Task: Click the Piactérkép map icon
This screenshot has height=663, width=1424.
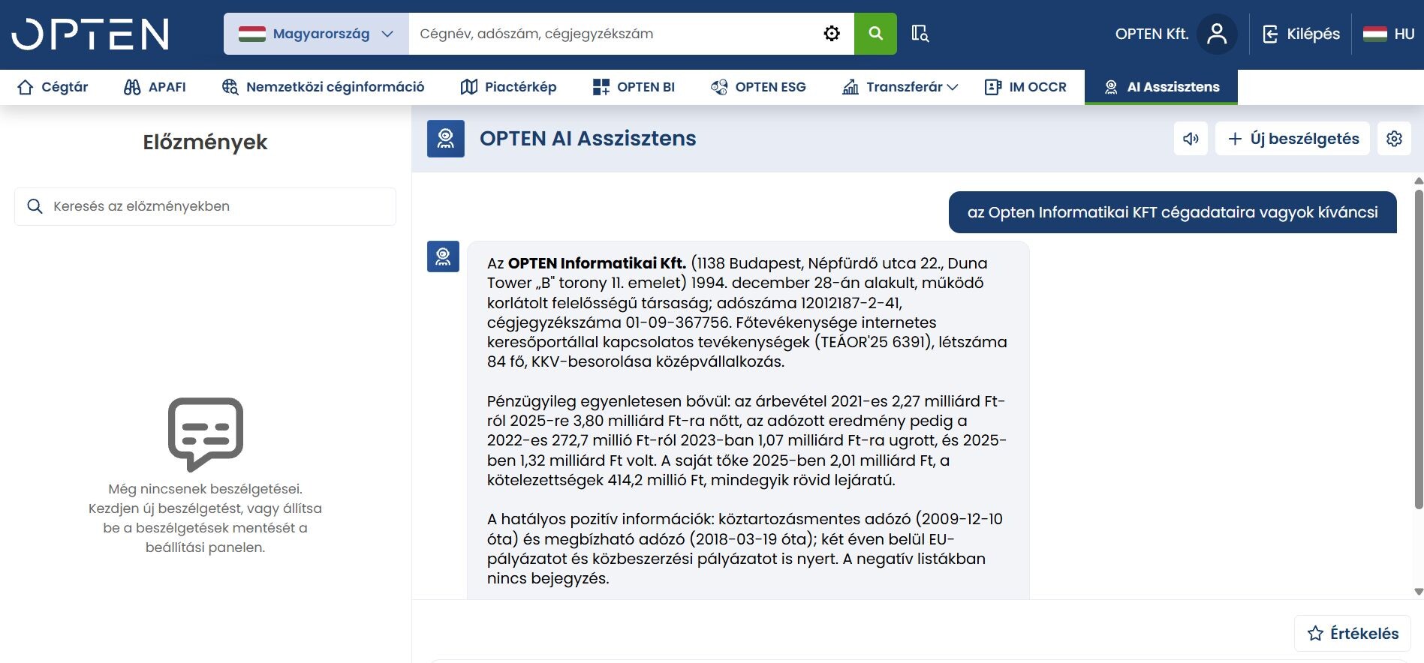Action: point(469,87)
